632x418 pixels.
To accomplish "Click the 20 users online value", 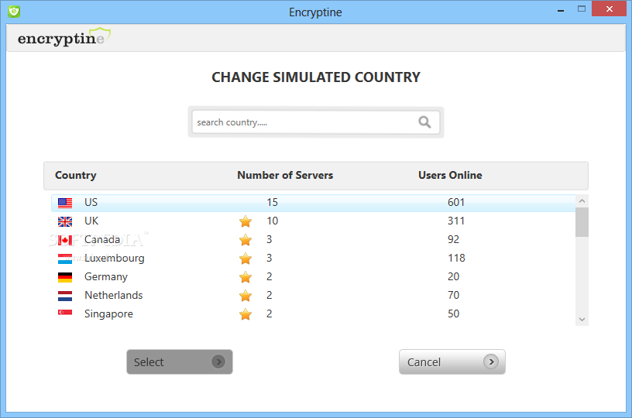I will 453,276.
